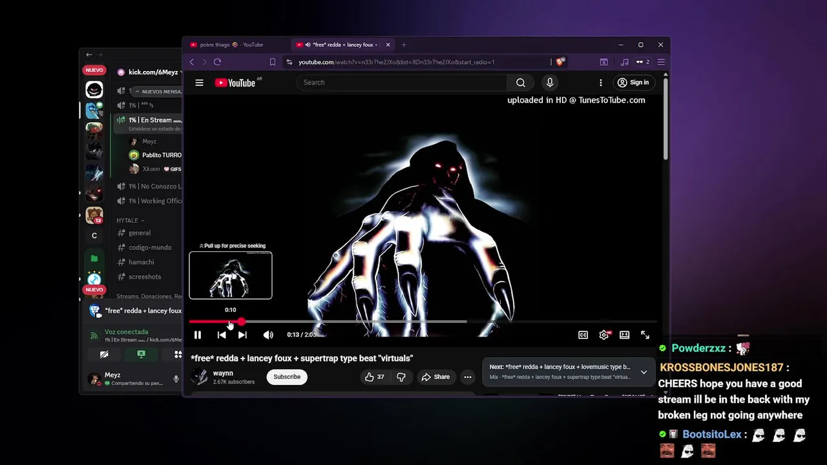Join '1% | Working Office' voice channel
Viewport: 827px width, 465px height.
149,201
